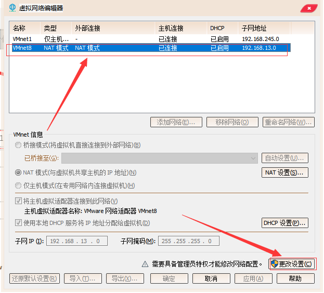
Task: Click the 子网掩码 input field
Action: 189,241
